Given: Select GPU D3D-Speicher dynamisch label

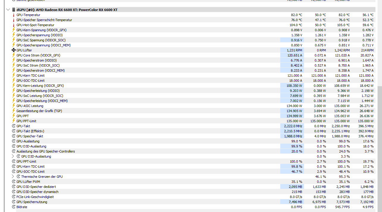Looking at the screenshot, I should click(37, 192).
